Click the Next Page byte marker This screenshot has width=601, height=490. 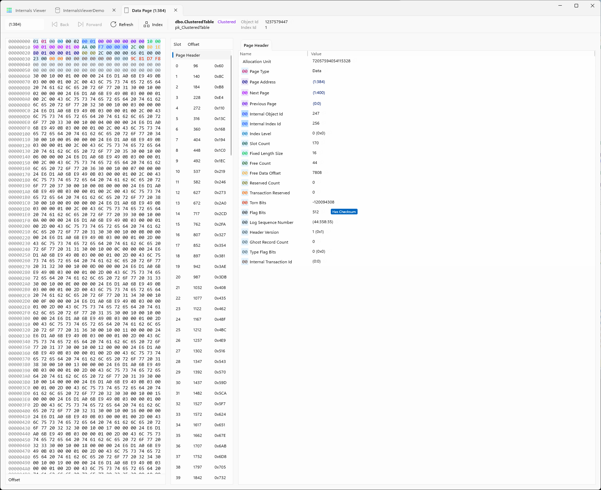(245, 93)
